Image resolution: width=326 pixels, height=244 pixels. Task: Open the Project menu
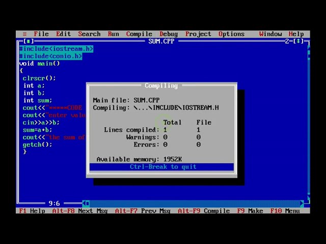[x=198, y=34]
